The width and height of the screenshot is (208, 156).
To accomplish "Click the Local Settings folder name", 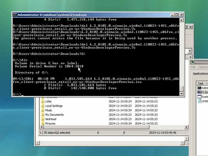I will click(x=54, y=106).
